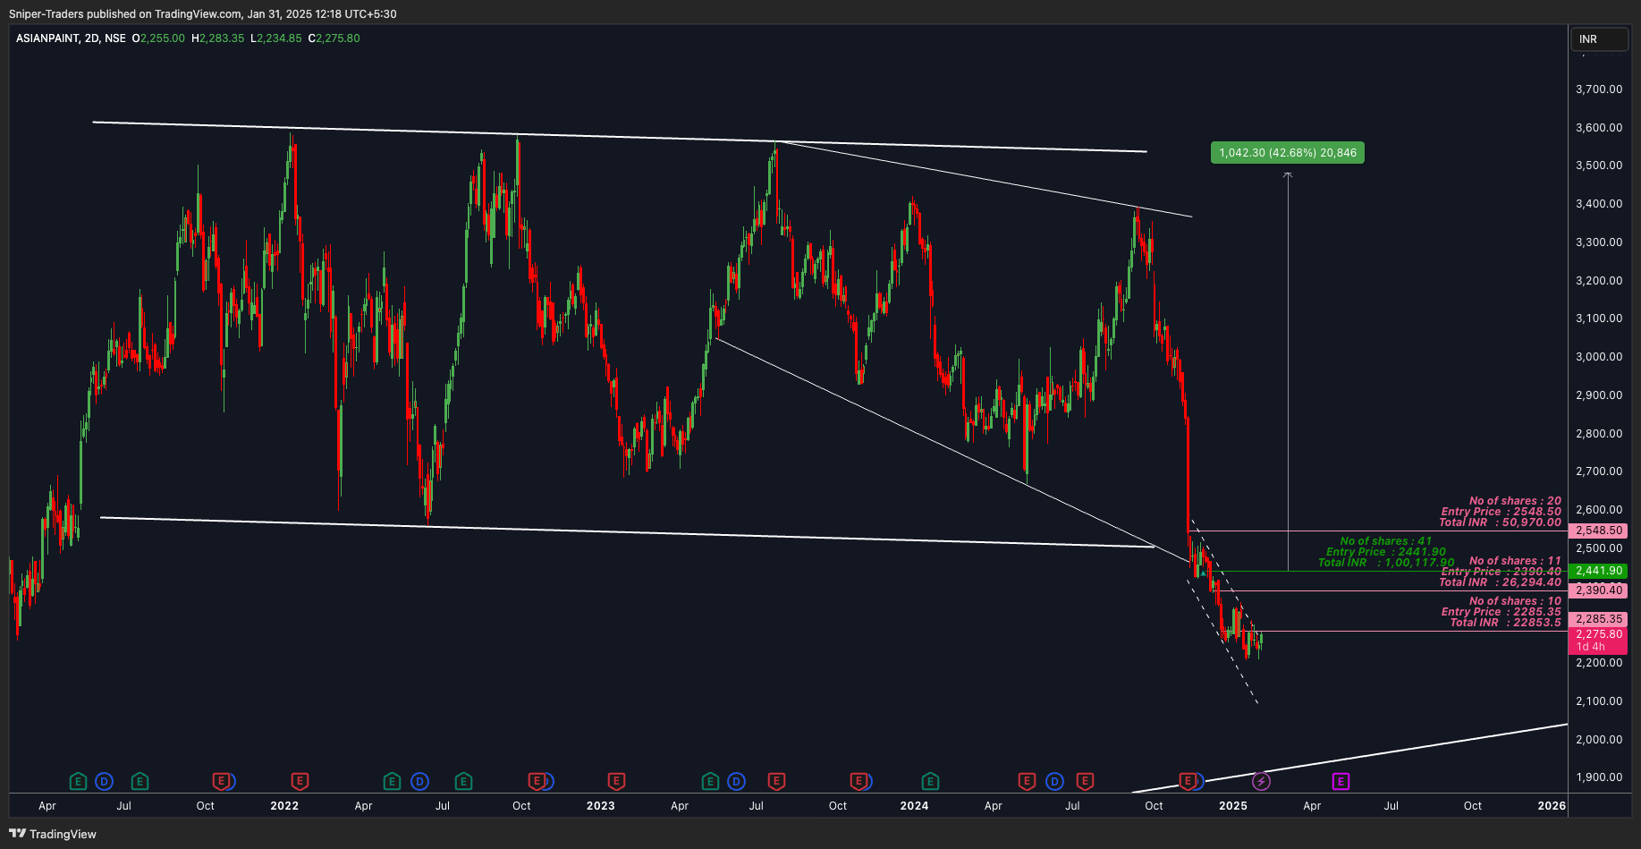Click the 3,700.00 price scale label
This screenshot has width=1641, height=849.
1599,89
